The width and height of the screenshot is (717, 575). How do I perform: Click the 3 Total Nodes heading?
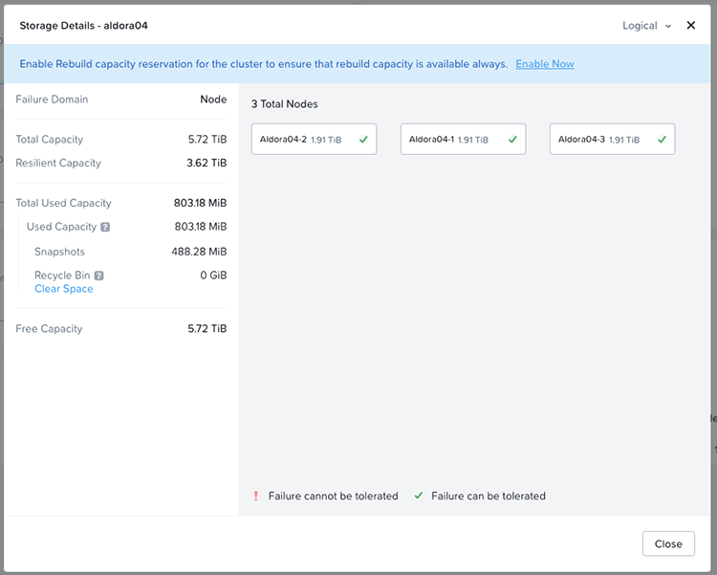coord(285,103)
